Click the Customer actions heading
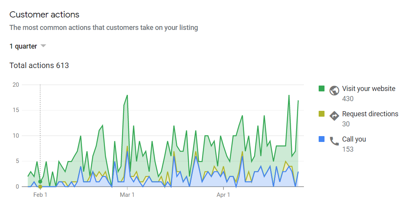Screen dimensions: 403x203 (x=44, y=15)
